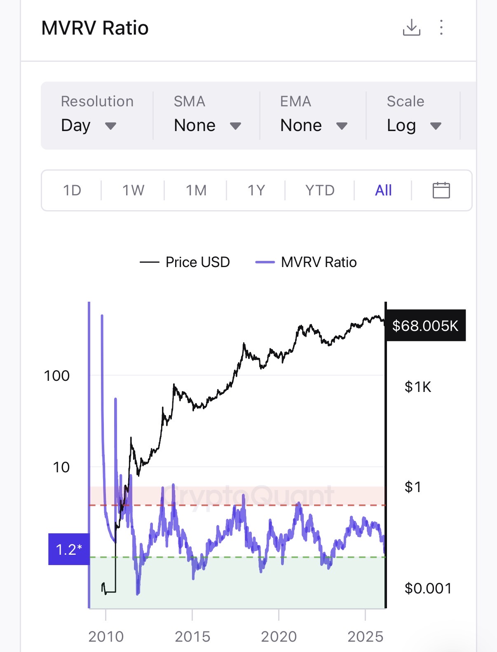Viewport: 497px width, 652px height.
Task: Toggle the Price USD legend series
Action: pos(197,262)
